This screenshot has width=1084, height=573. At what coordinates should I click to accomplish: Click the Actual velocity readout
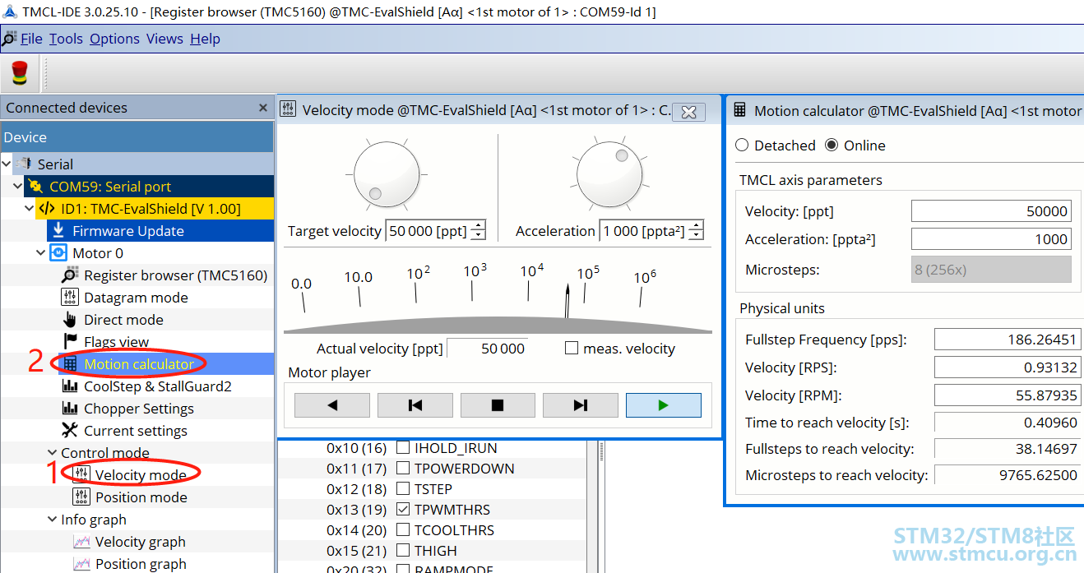click(x=488, y=349)
